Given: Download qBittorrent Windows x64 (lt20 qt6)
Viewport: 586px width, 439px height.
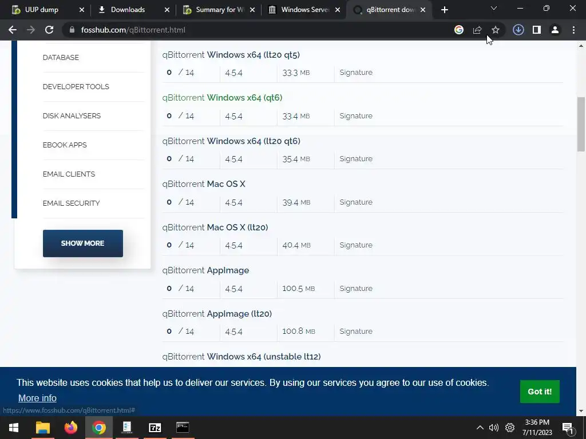Looking at the screenshot, I should click(231, 141).
